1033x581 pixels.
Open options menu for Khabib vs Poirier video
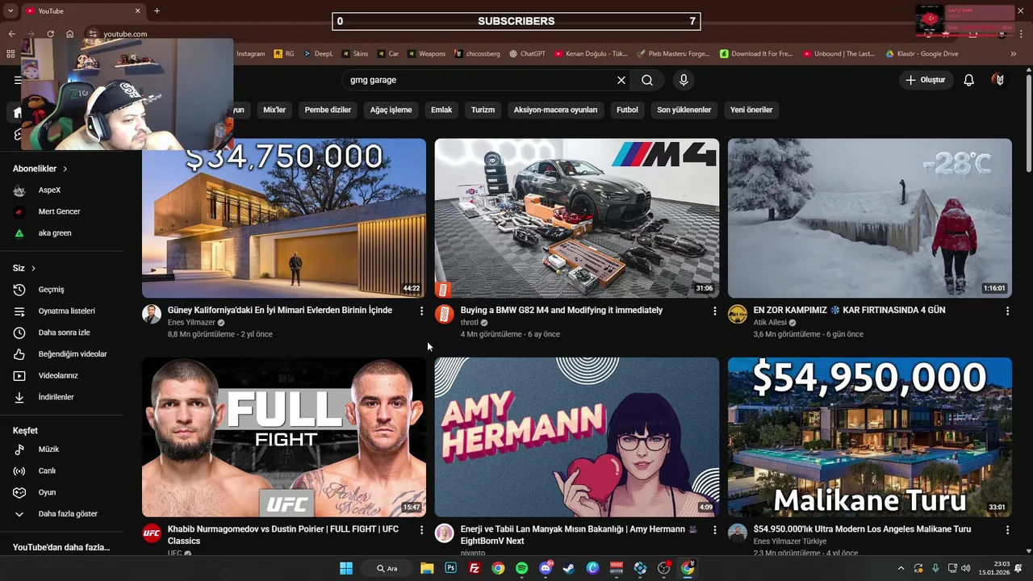tap(421, 530)
